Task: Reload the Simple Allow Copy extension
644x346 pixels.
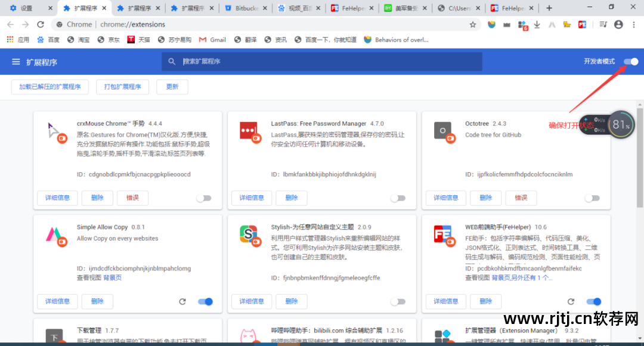Action: [x=182, y=302]
